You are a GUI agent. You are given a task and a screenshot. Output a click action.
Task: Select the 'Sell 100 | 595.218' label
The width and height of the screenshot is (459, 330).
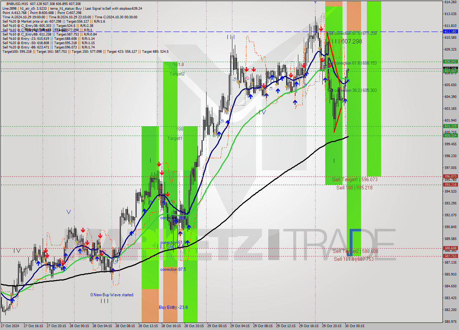pyautogui.click(x=354, y=188)
